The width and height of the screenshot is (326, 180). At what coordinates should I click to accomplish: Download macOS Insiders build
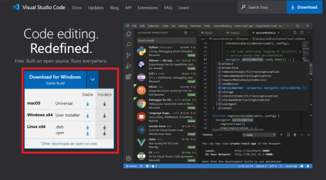click(x=104, y=104)
